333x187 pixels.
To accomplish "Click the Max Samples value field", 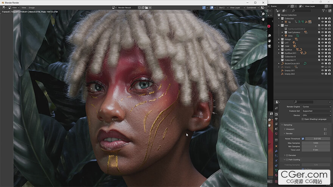I will click(x=316, y=143).
